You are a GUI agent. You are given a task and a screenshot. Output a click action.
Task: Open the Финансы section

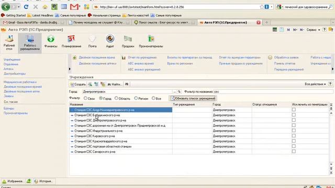(x=51, y=42)
